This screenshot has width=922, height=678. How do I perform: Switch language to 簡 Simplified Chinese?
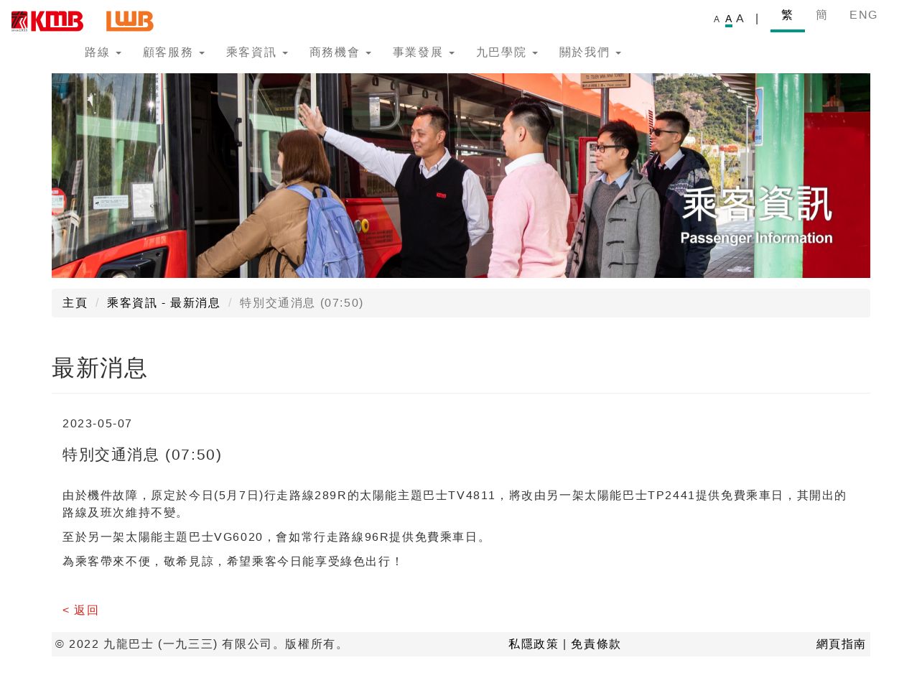tap(822, 15)
